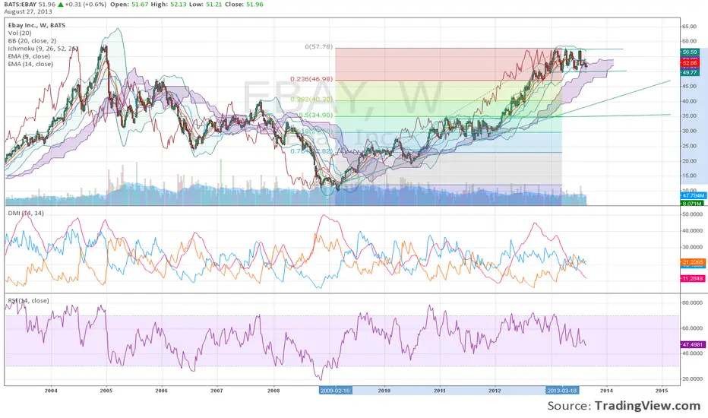Click the 2006 year on time axis
Viewport: 708px width, 418px height.
[x=161, y=391]
